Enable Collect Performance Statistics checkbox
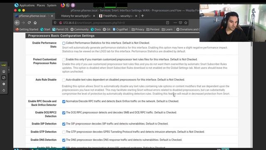This screenshot has height=150, width=266. [x=64, y=43]
